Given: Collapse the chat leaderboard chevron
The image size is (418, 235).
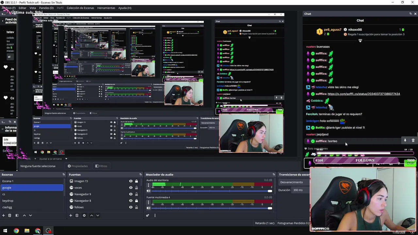Looking at the screenshot, I should point(360,41).
